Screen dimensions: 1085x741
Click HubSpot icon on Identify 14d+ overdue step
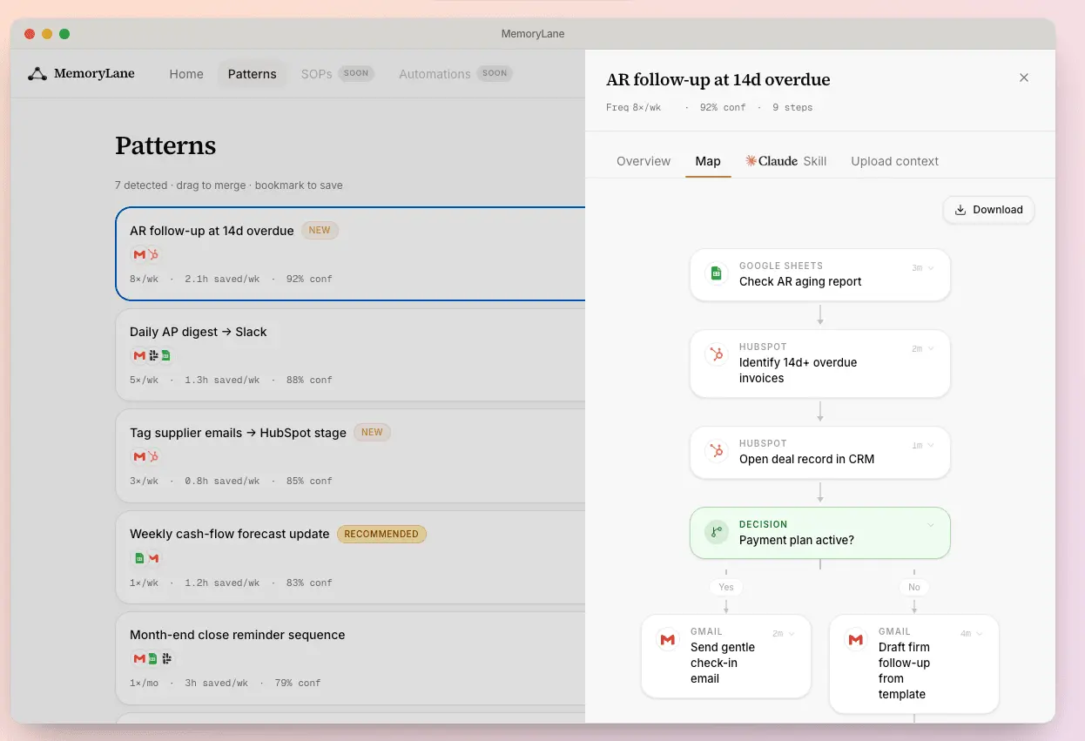click(717, 354)
